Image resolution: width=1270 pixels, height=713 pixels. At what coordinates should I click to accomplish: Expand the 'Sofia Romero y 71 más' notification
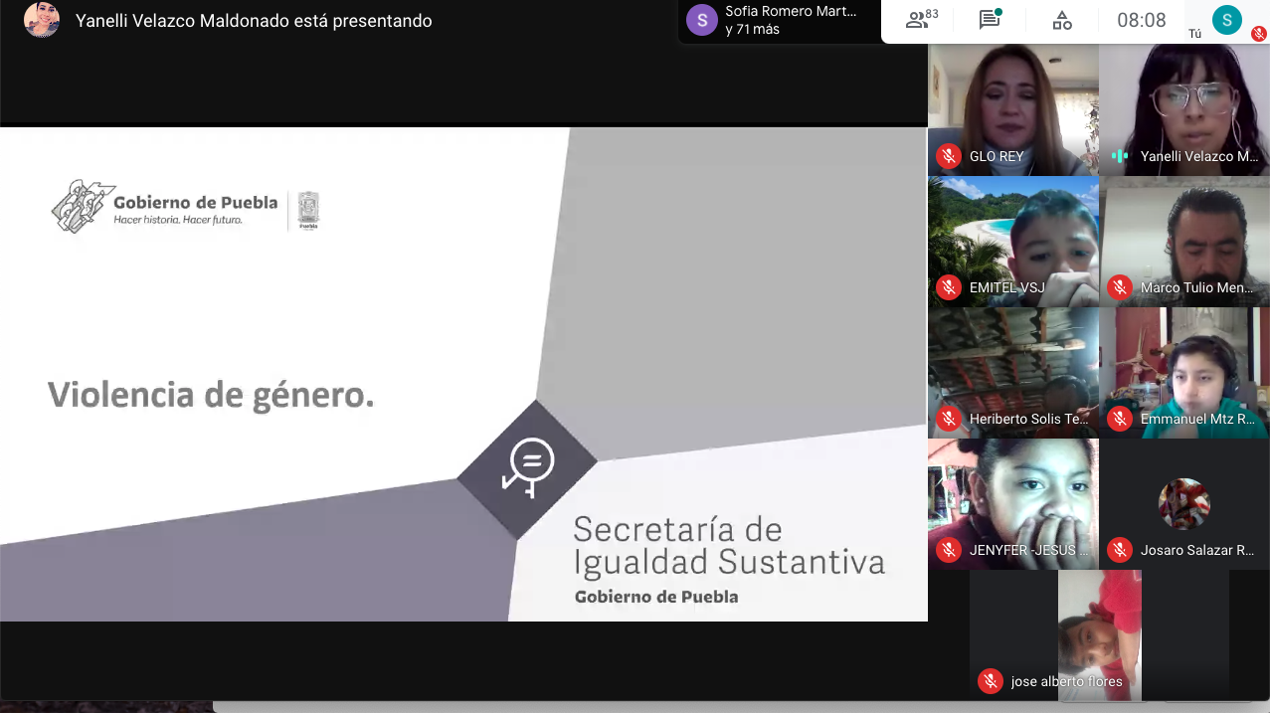pos(778,21)
